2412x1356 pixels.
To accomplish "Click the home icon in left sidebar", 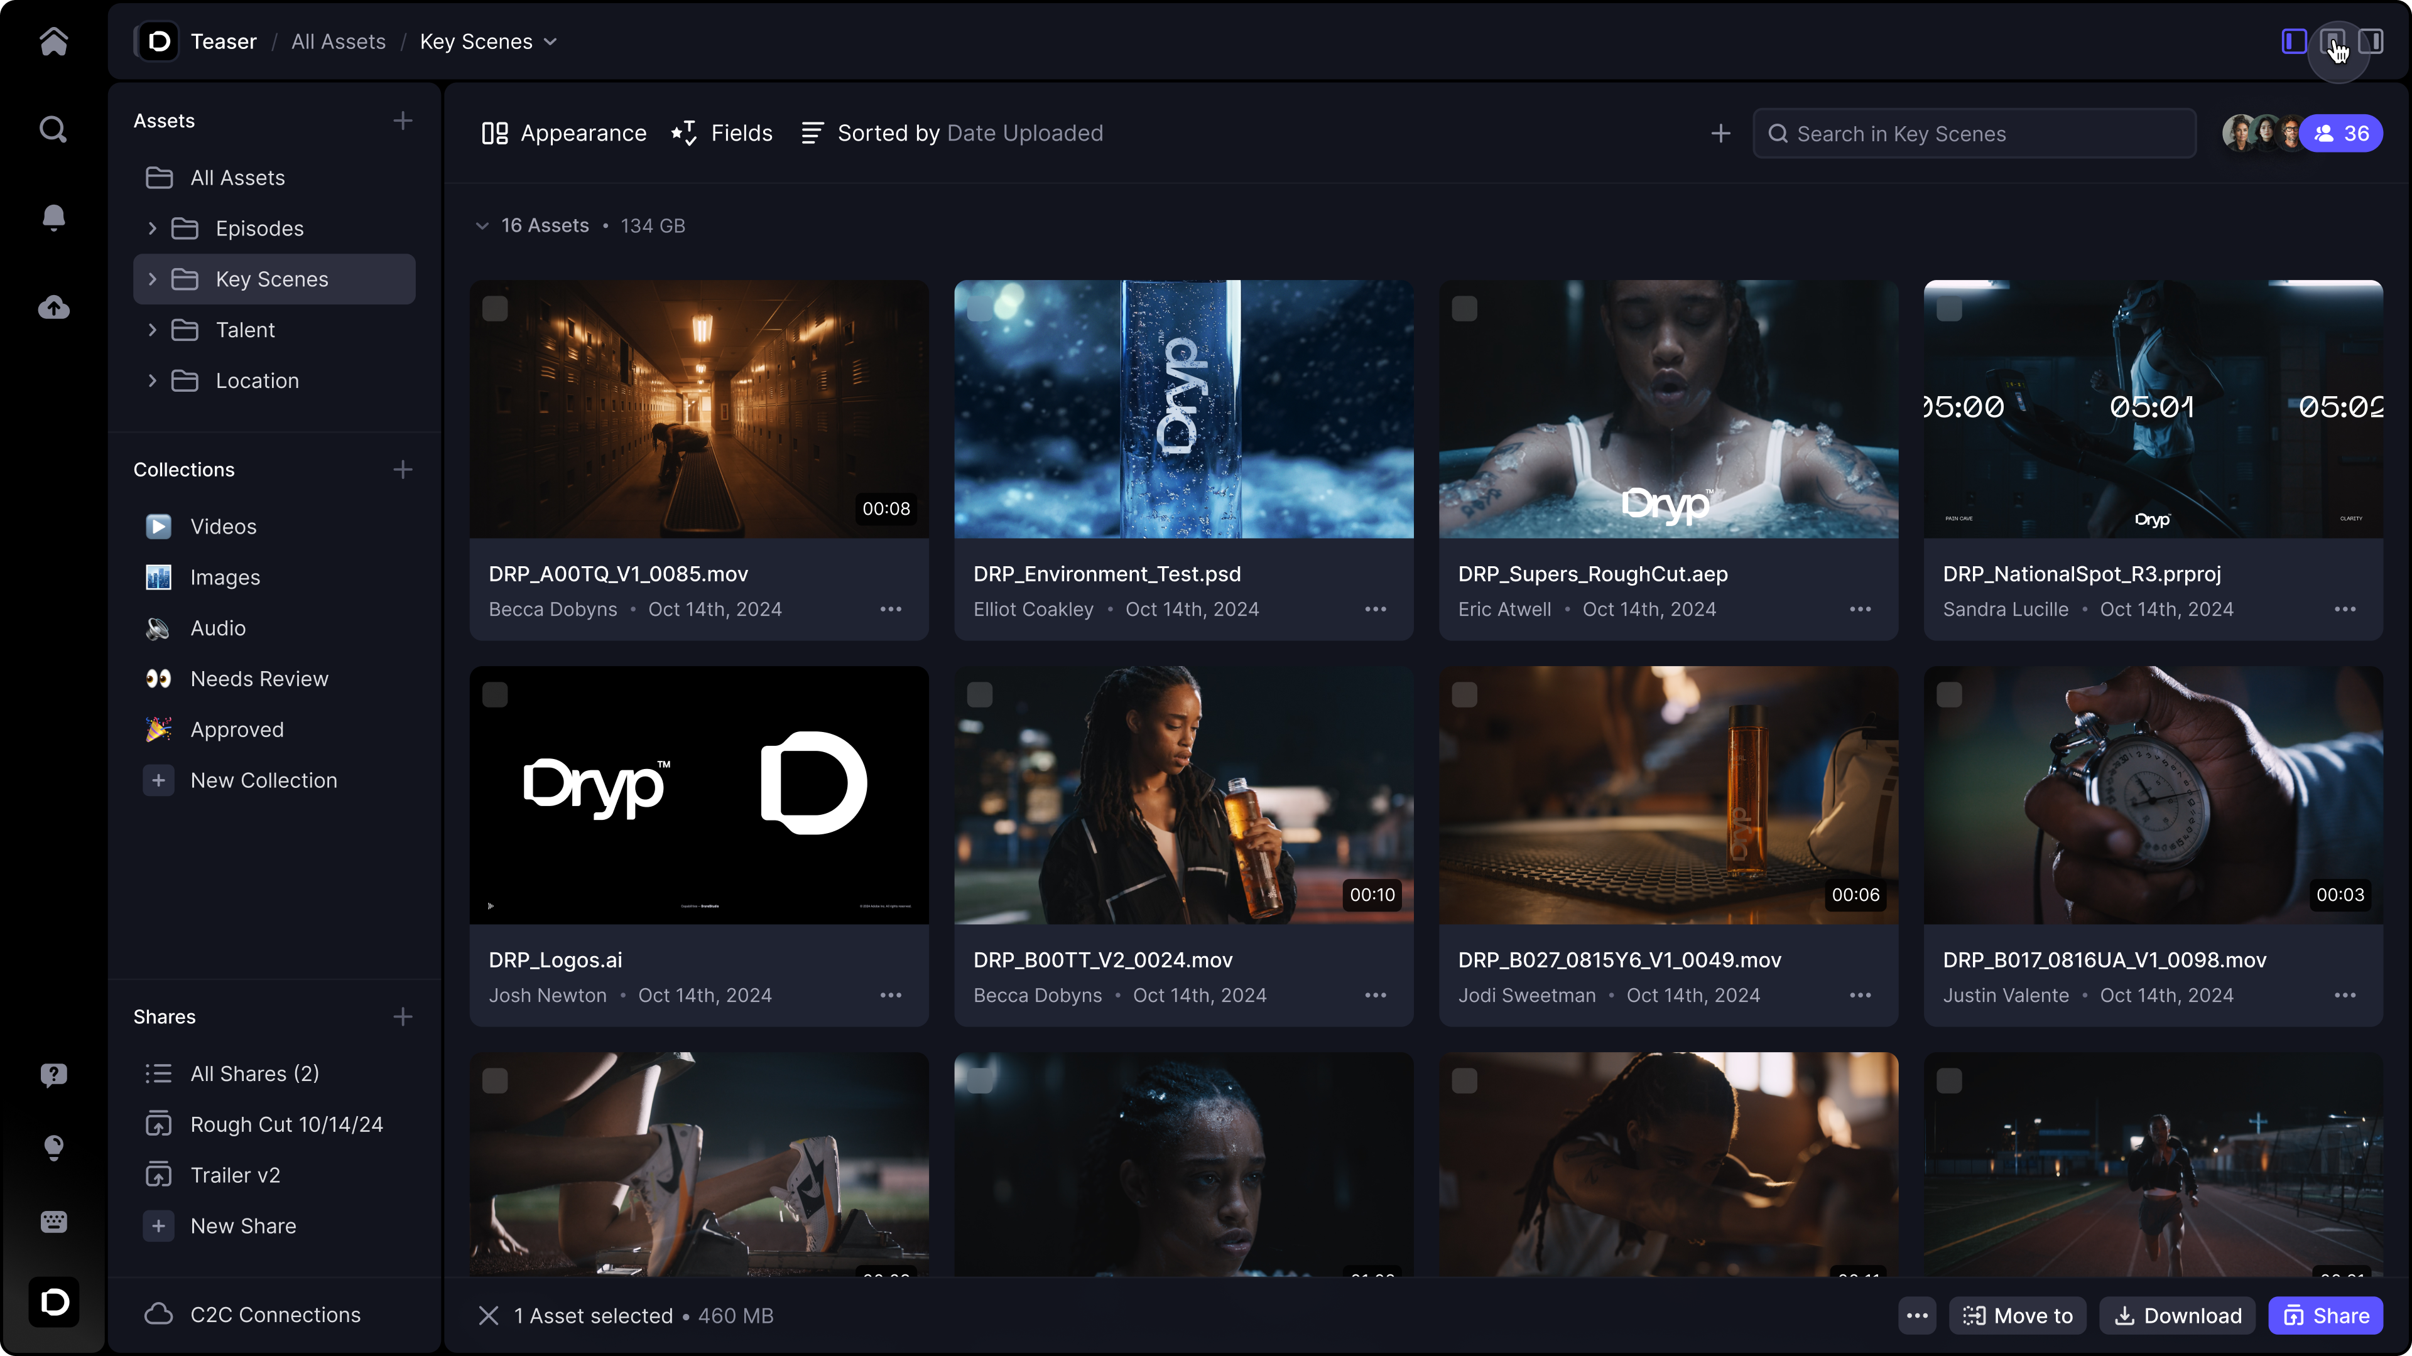I will [53, 41].
